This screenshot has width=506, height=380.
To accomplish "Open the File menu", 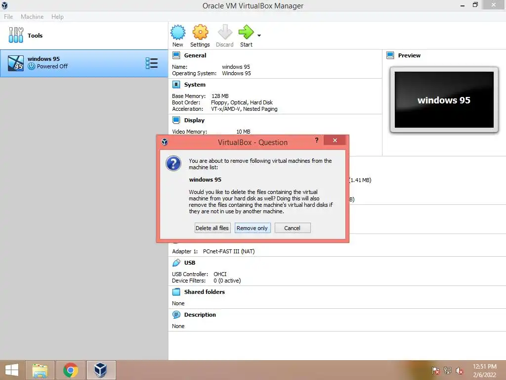I will pyautogui.click(x=8, y=17).
